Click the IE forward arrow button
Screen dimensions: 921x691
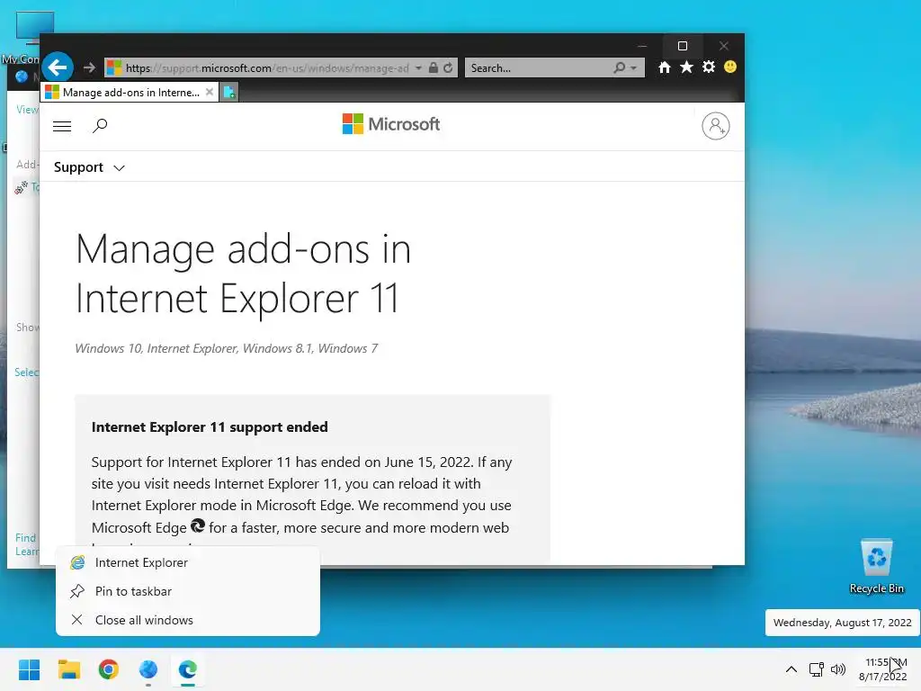click(89, 67)
